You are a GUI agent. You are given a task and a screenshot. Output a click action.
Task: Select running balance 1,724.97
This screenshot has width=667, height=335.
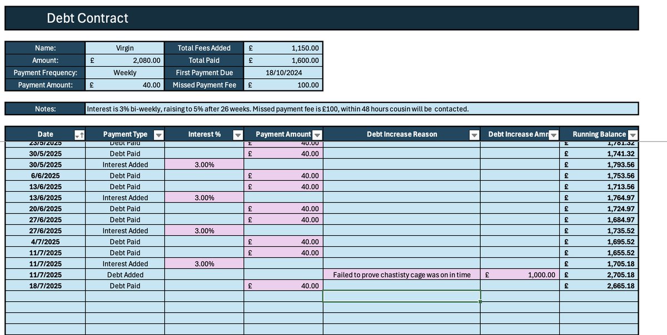pyautogui.click(x=599, y=209)
